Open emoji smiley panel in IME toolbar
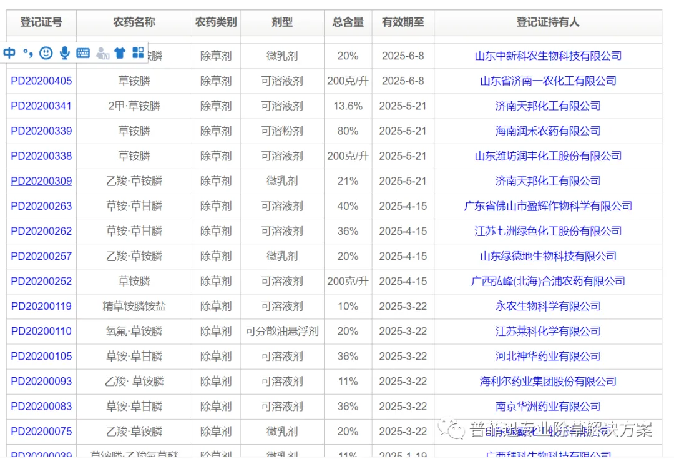Image resolution: width=674 pixels, height=459 pixels. click(x=46, y=53)
